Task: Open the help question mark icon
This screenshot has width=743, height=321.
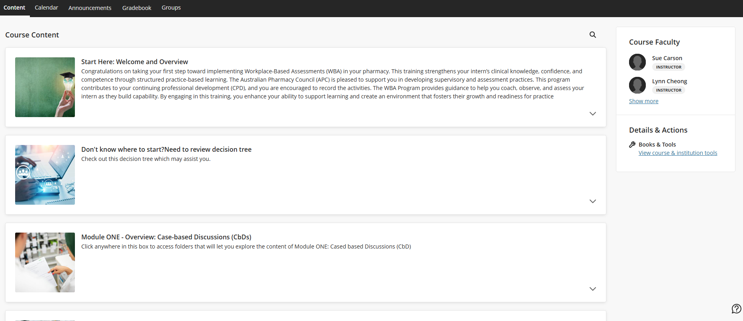Action: point(736,309)
